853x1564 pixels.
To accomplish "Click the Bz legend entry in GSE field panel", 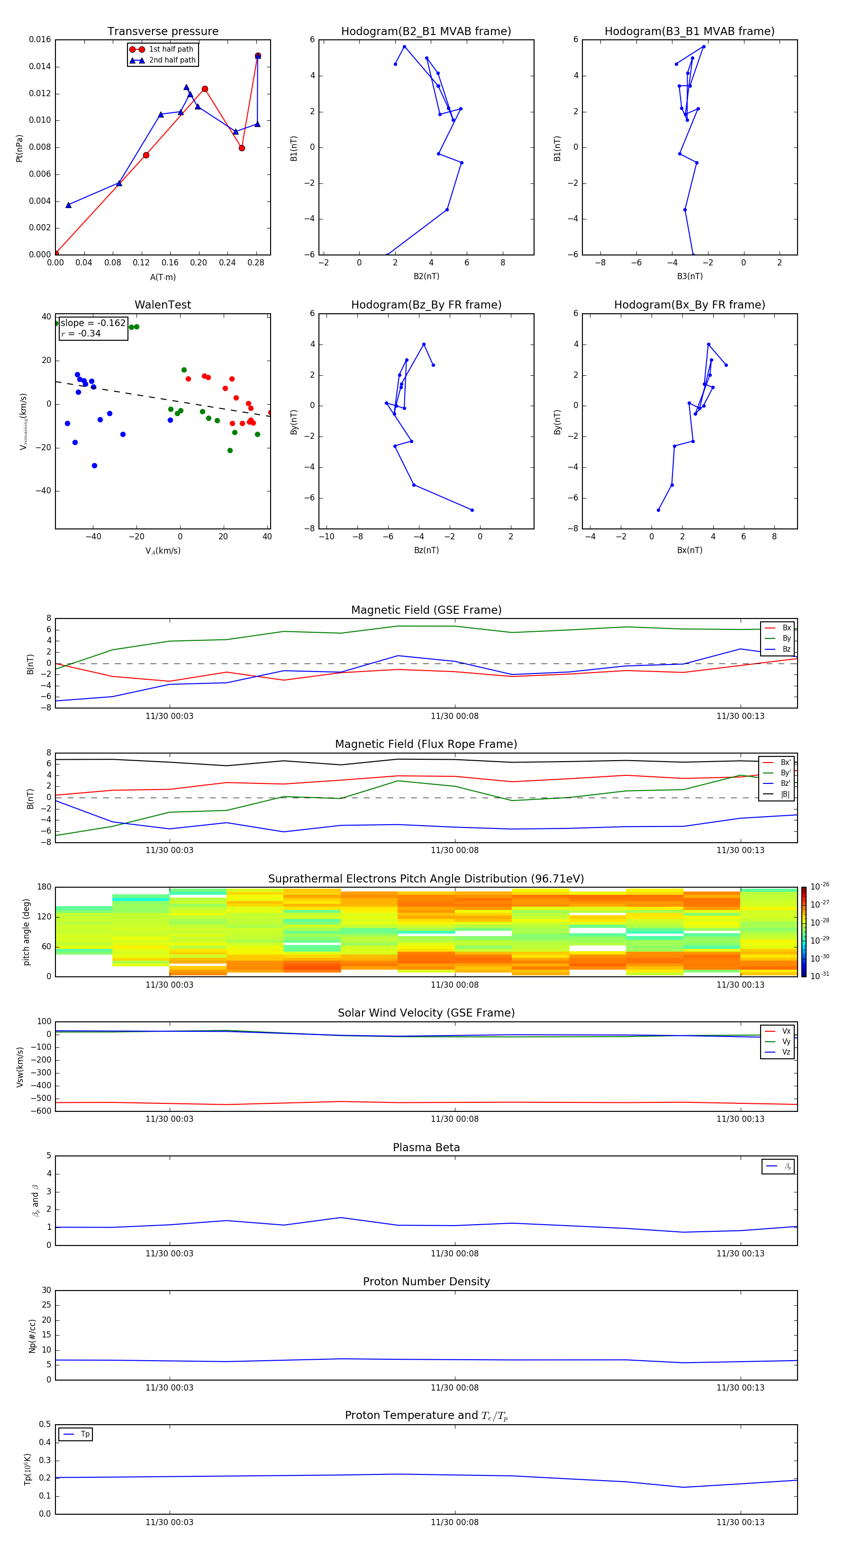I will [778, 649].
